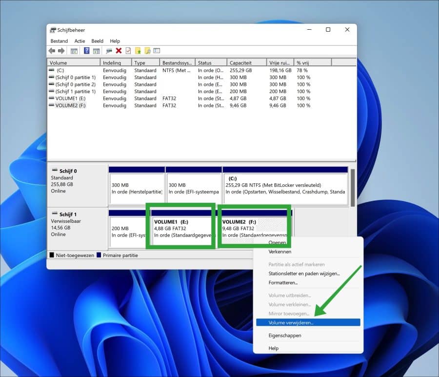Click 'Volume verwijderen...' in the context menu
439x377 pixels.
308,322
